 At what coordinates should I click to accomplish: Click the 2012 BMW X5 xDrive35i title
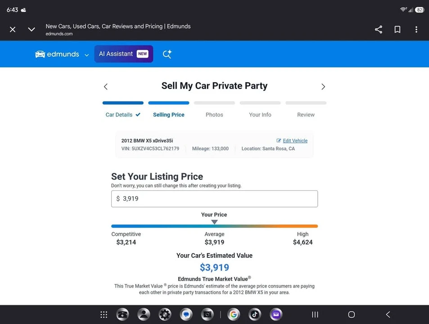coord(147,140)
